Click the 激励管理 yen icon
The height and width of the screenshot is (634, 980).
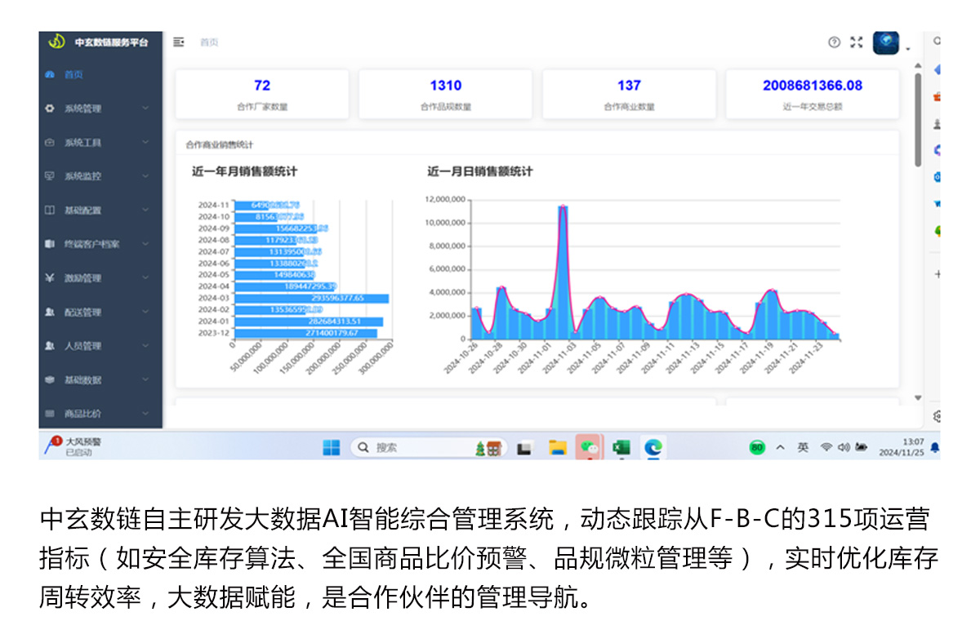coord(50,278)
